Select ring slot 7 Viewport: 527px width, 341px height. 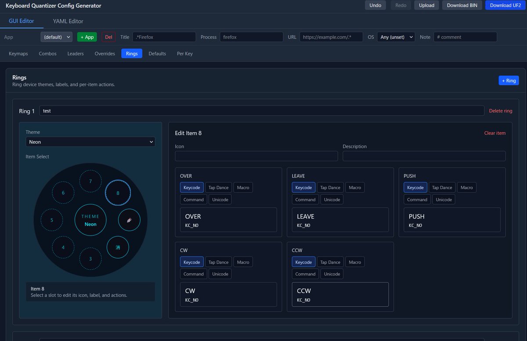90,181
